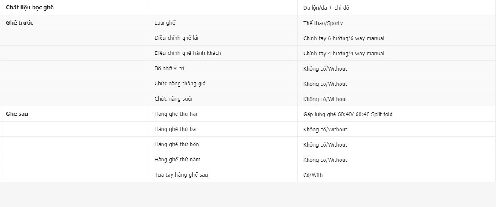Select the "Chức năng thông gió" label
The height and width of the screenshot is (207, 496).
tap(180, 84)
